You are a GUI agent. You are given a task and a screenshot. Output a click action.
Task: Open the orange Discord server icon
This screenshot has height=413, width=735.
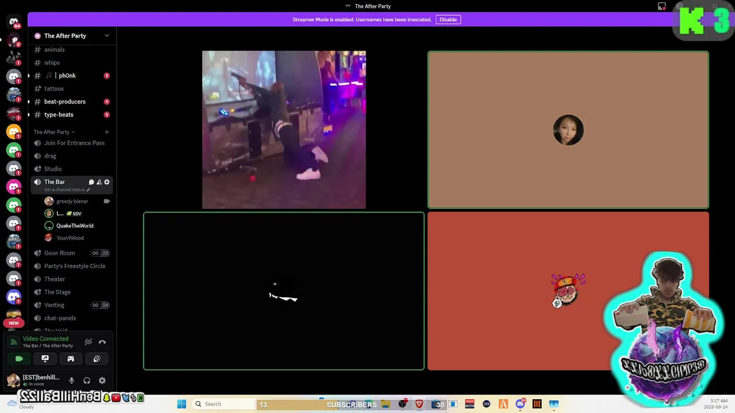point(14,131)
